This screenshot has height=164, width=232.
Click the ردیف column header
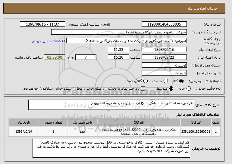(x=216, y=123)
